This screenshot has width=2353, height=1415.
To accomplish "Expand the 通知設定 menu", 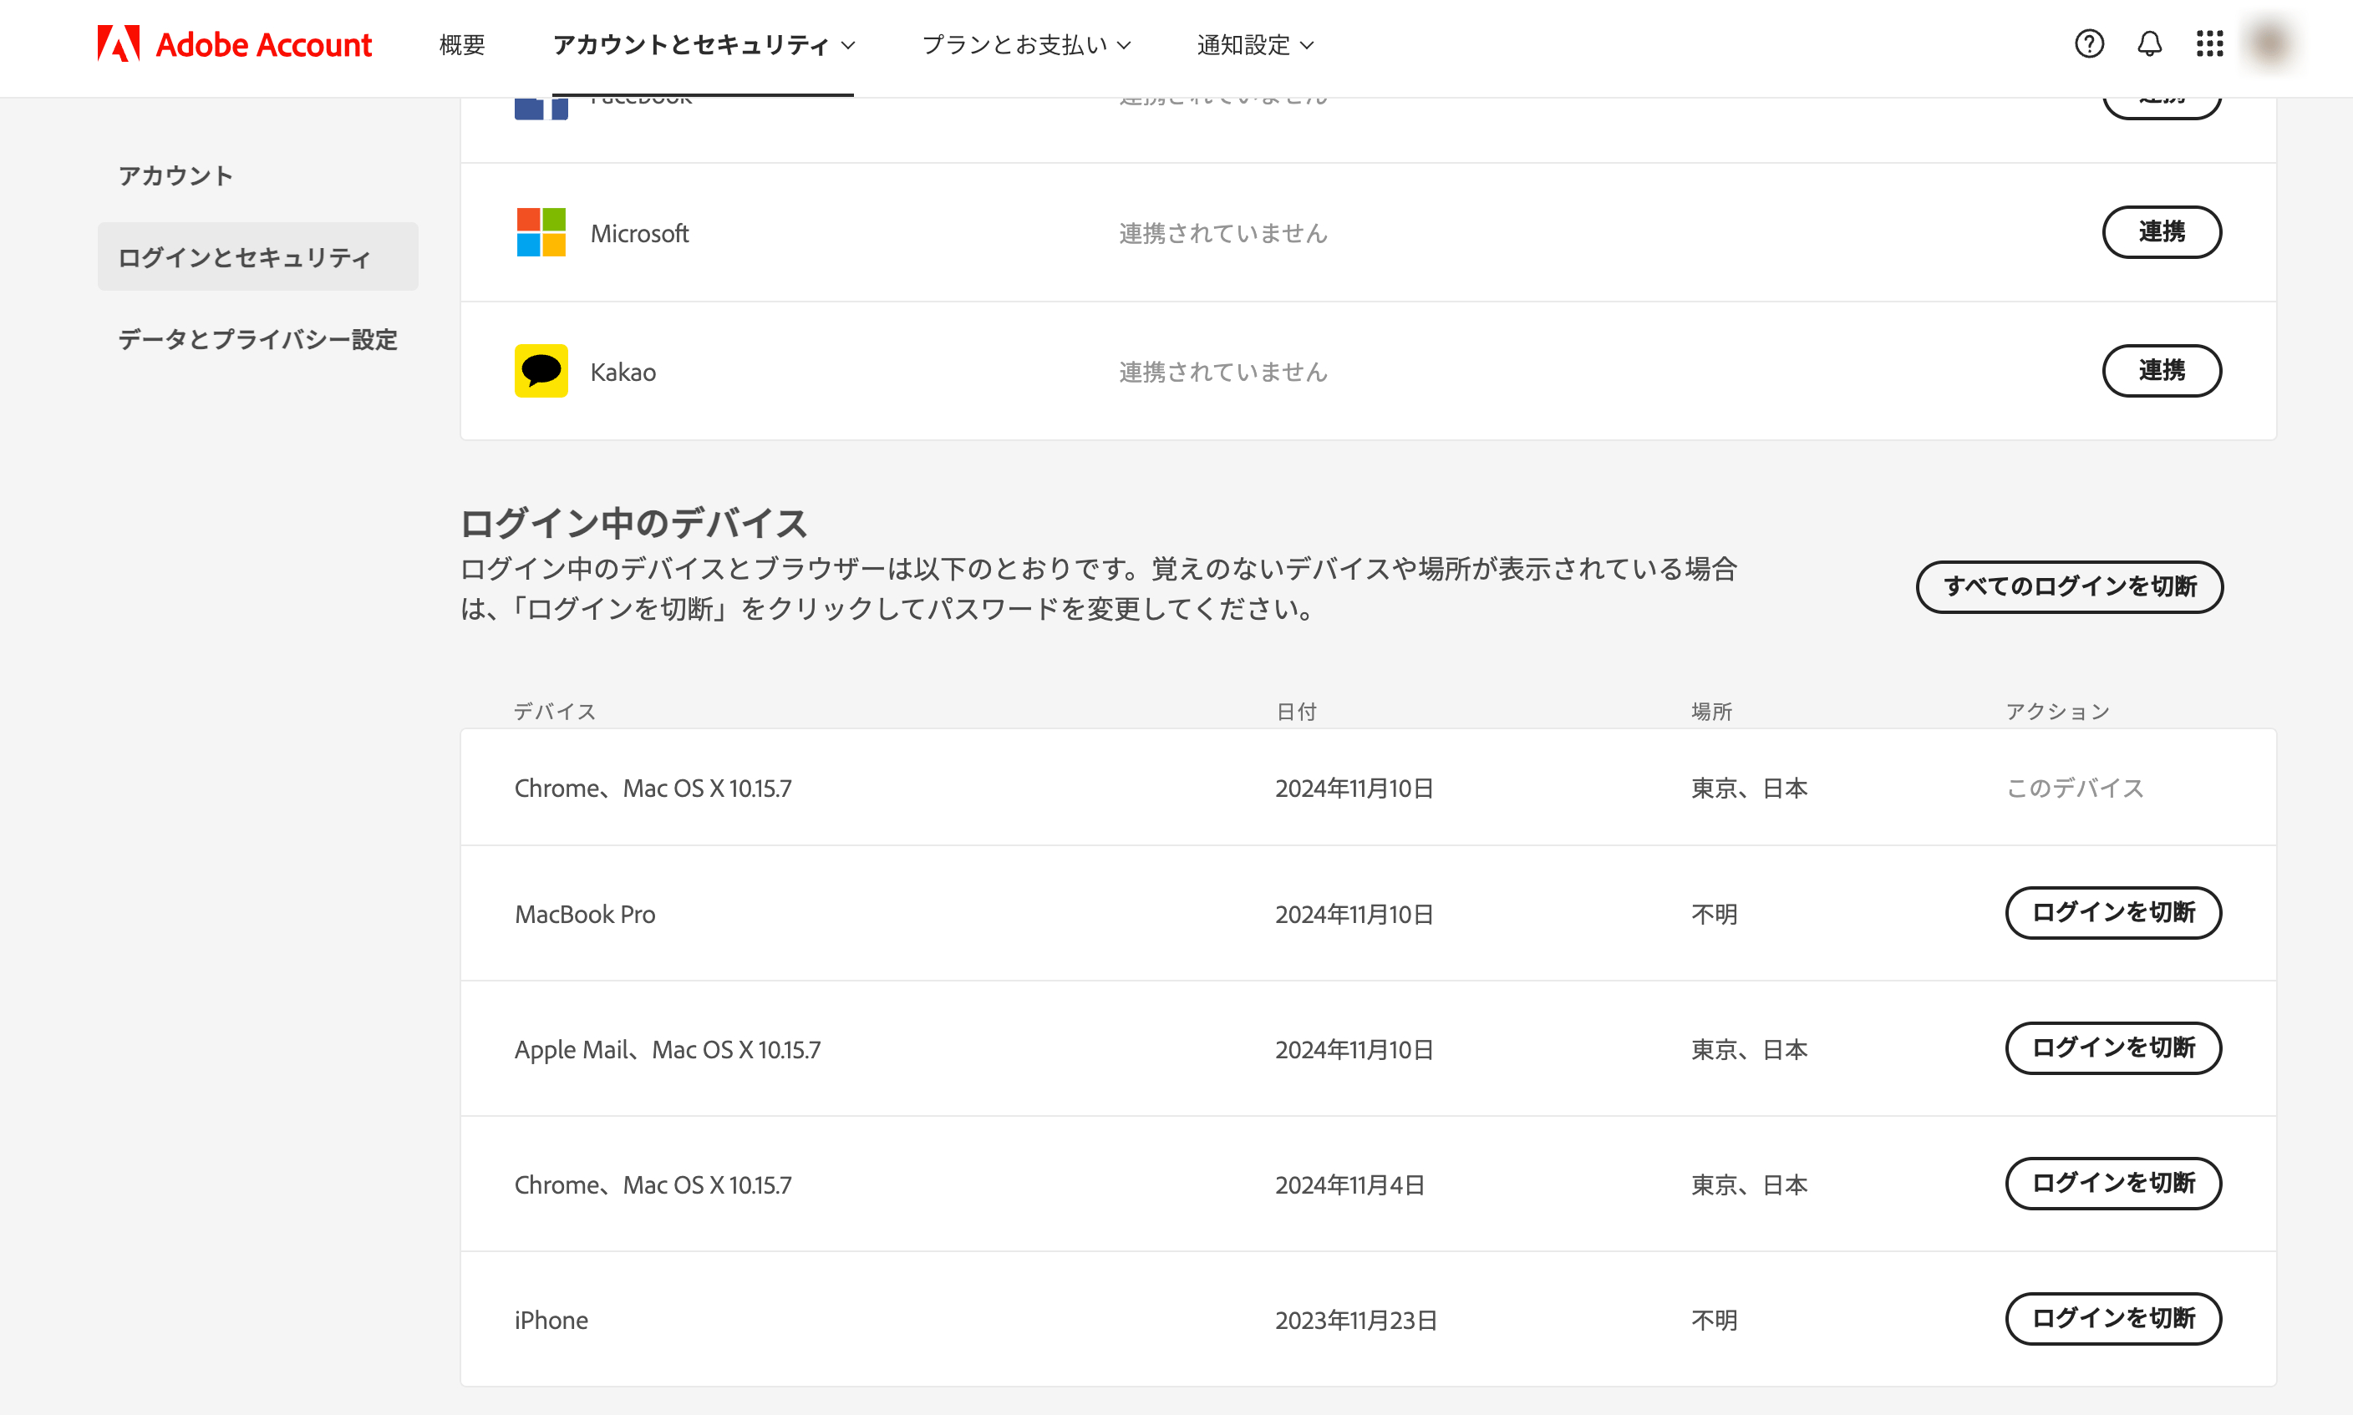I will pos(1255,45).
